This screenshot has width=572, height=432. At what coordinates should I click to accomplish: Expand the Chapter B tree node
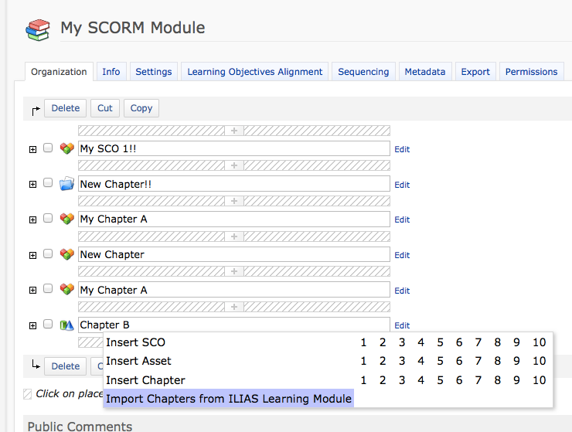point(32,325)
